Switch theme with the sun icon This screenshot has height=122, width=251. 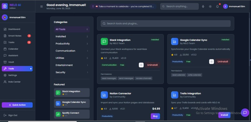tap(210, 7)
